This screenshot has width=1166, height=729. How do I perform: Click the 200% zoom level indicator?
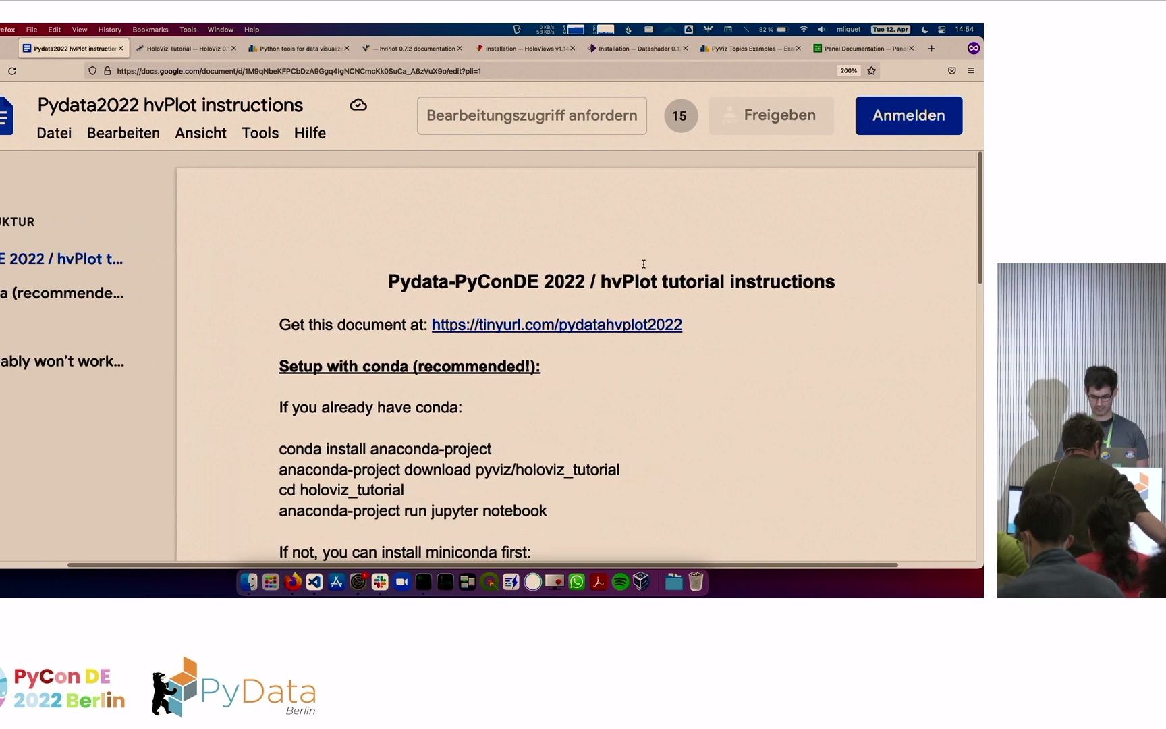tap(849, 71)
